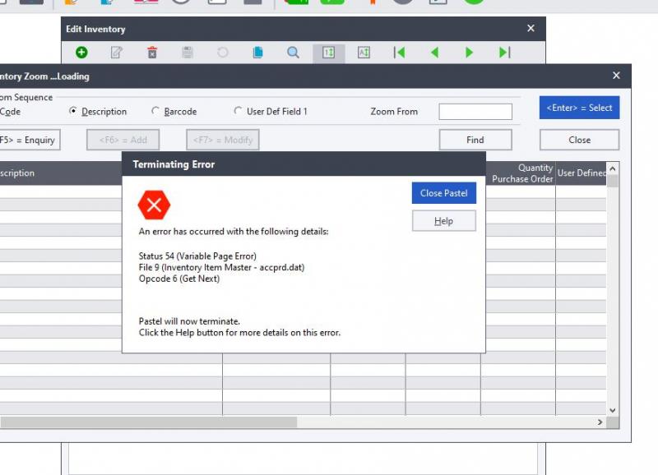Select the User Def Field 1 option
Screen dimensions: 658x475
point(239,111)
